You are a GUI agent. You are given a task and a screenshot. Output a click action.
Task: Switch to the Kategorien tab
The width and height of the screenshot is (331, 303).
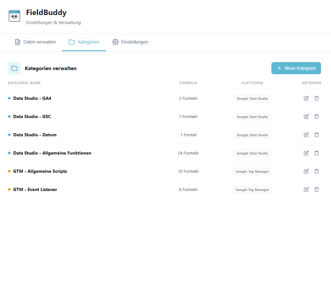click(x=84, y=42)
